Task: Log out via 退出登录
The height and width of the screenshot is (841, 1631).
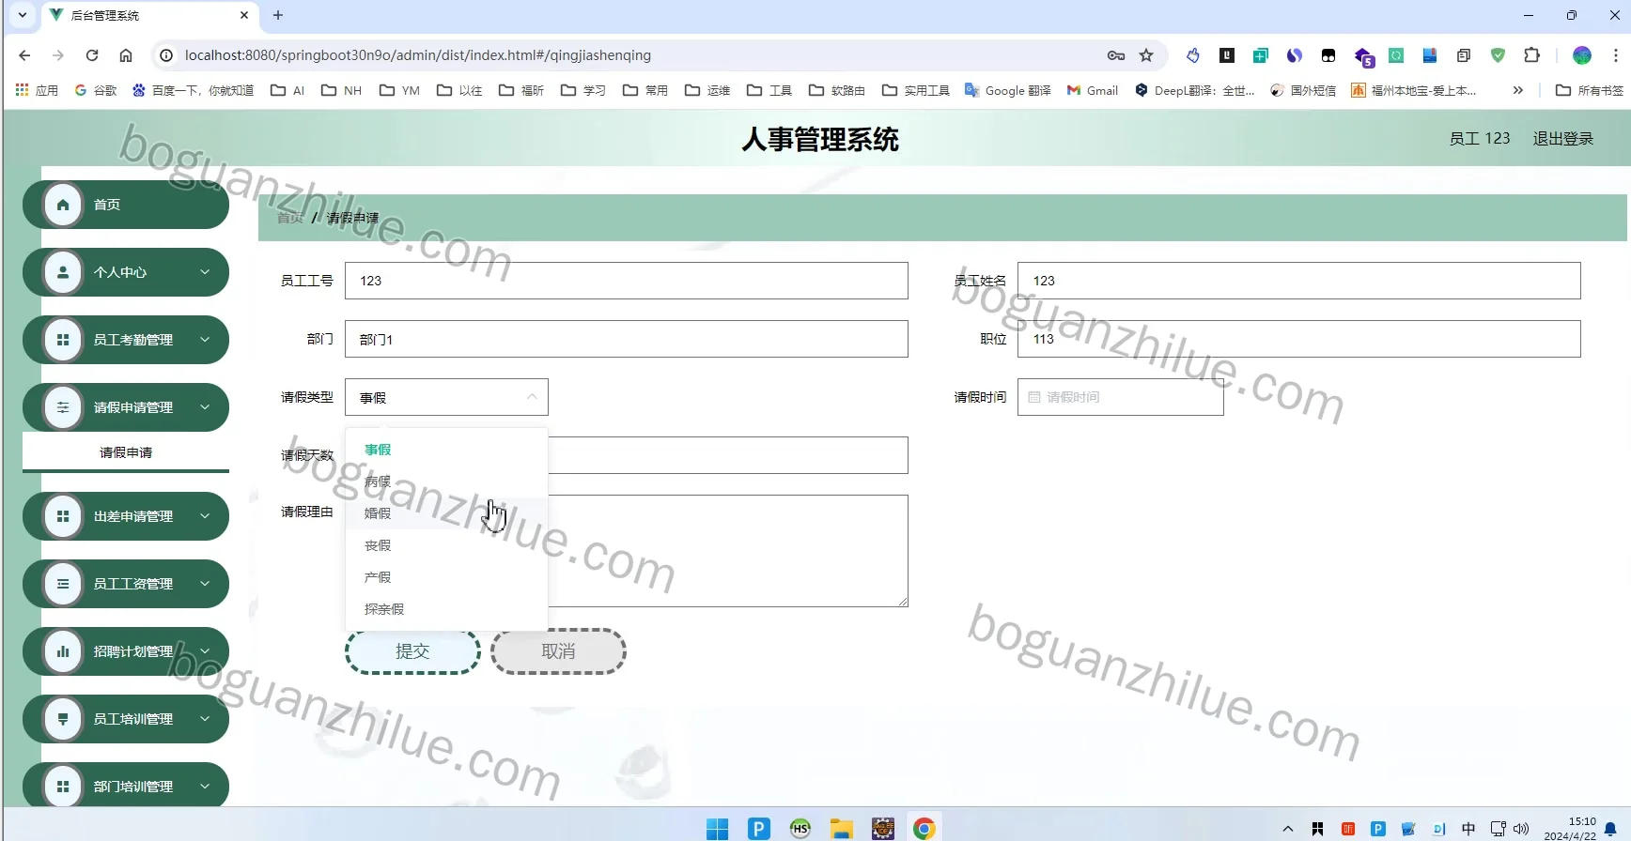Action: [1563, 139]
